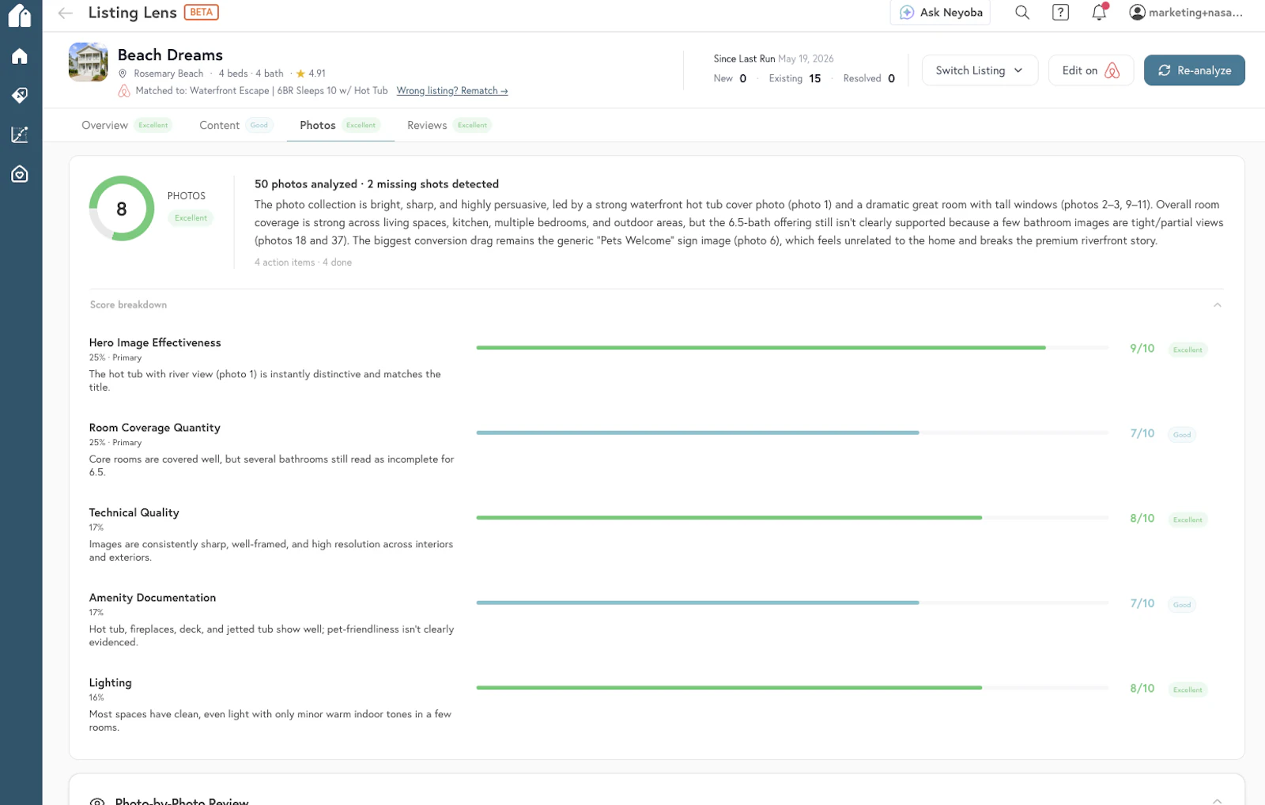Viewport: 1265px width, 805px height.
Task: Click the Technical Quality progress bar
Action: point(792,518)
